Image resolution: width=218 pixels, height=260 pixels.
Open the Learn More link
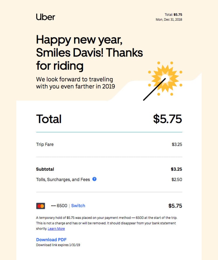pyautogui.click(x=56, y=229)
